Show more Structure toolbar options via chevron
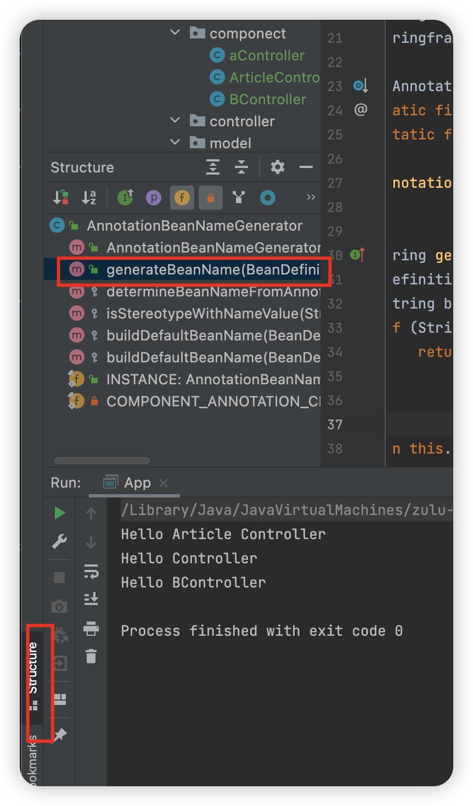This screenshot has height=806, width=473. click(x=311, y=197)
